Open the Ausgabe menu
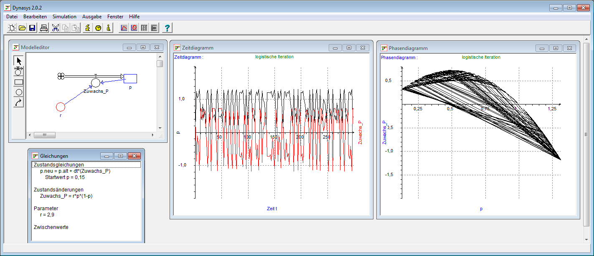Viewport: 594px width, 256px height. (92, 17)
